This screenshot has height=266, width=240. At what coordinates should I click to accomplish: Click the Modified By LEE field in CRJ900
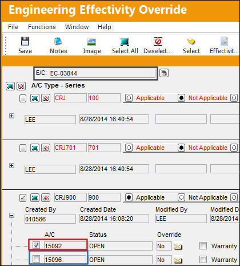coord(181,219)
